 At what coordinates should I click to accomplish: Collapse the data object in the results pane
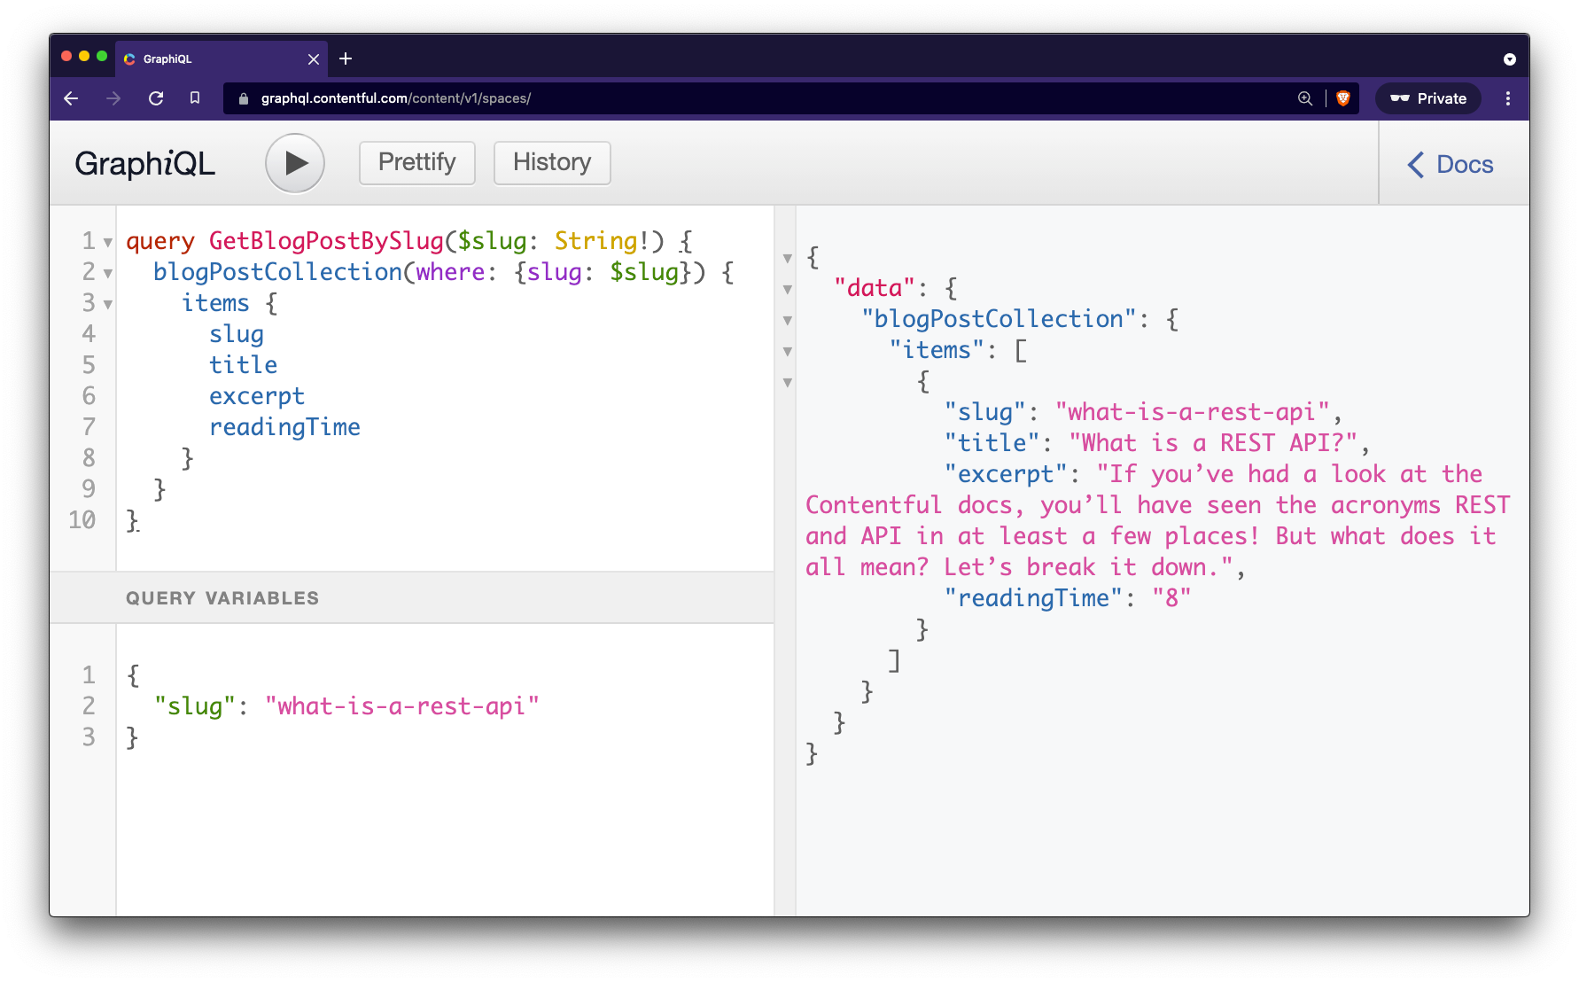[x=787, y=289]
